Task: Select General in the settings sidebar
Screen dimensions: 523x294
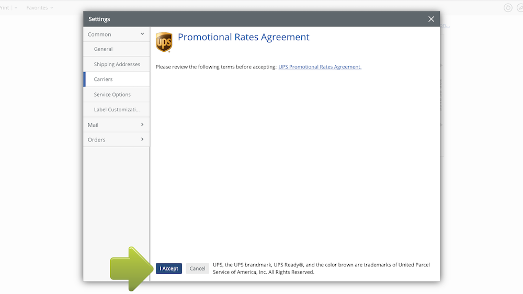Action: pyautogui.click(x=104, y=49)
